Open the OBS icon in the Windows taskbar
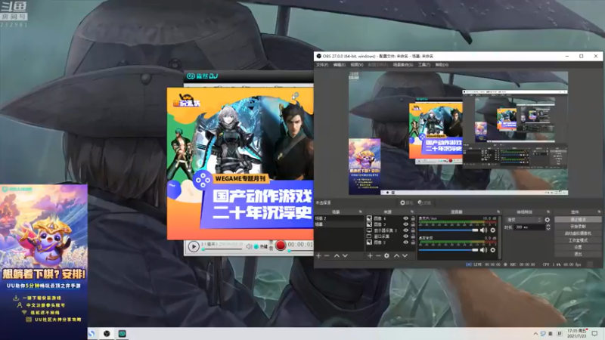The height and width of the screenshot is (340, 605). pyautogui.click(x=107, y=333)
